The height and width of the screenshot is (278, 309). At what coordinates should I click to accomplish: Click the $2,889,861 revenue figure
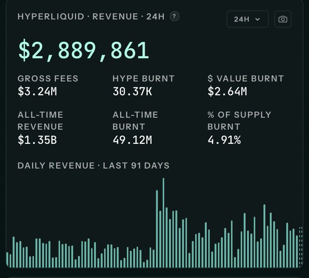click(83, 50)
